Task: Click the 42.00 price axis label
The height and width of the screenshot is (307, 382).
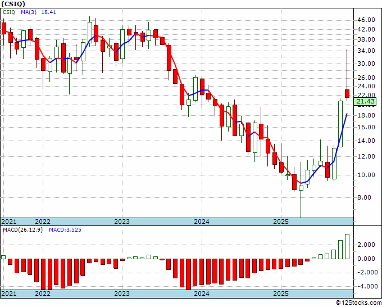Action: [x=366, y=29]
